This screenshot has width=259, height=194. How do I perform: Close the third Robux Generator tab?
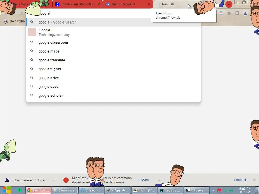click(149, 4)
